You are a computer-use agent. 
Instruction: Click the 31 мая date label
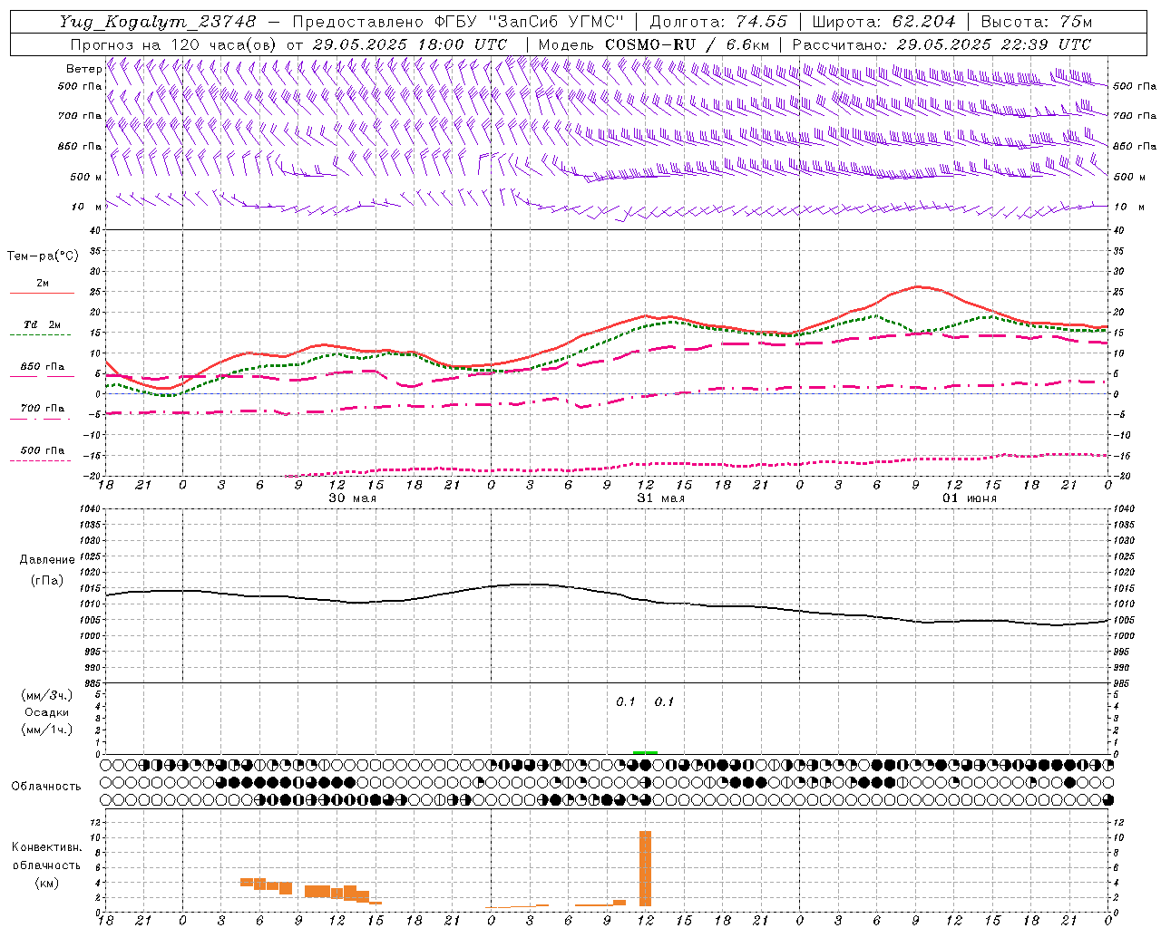coord(660,498)
